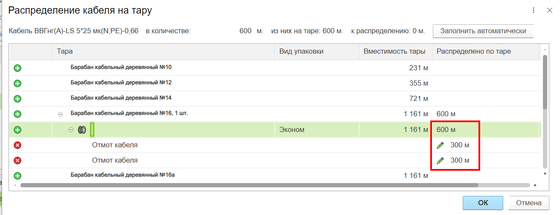Remove first Отмот кабеля via red cross
The image size is (560, 215).
coord(17,145)
